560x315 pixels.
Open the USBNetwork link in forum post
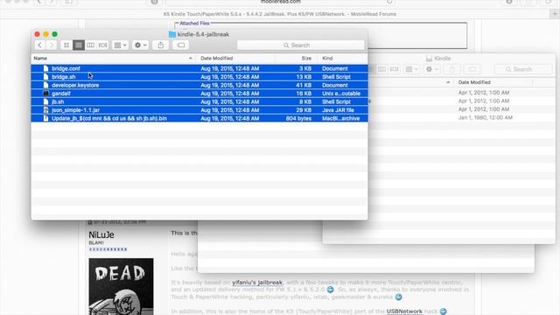coord(404,311)
